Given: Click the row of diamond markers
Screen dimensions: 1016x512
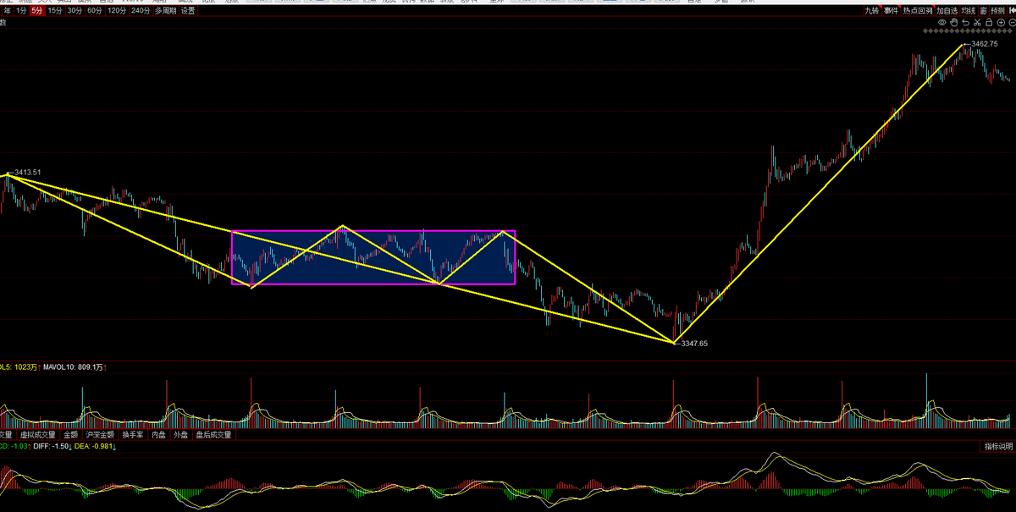Looking at the screenshot, I should tap(968, 31).
